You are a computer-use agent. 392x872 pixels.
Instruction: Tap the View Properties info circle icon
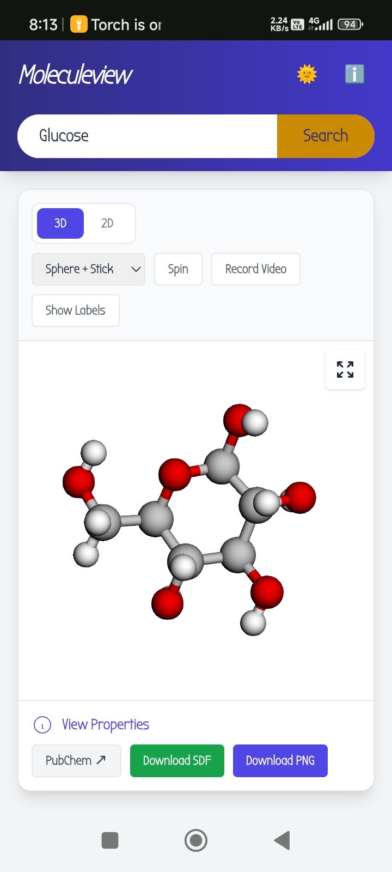coord(42,725)
